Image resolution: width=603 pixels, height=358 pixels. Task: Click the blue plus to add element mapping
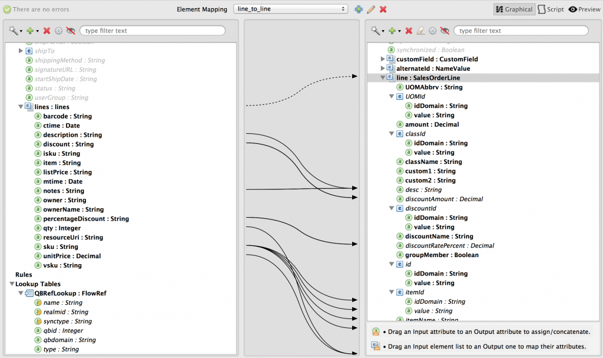[x=359, y=9]
